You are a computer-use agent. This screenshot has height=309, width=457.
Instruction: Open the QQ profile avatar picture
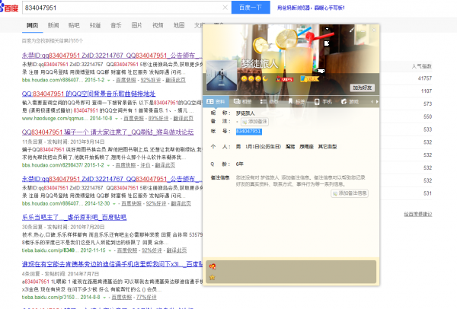click(222, 75)
